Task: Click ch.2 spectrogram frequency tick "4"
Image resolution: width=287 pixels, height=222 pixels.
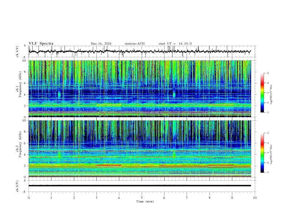Action: (26, 155)
